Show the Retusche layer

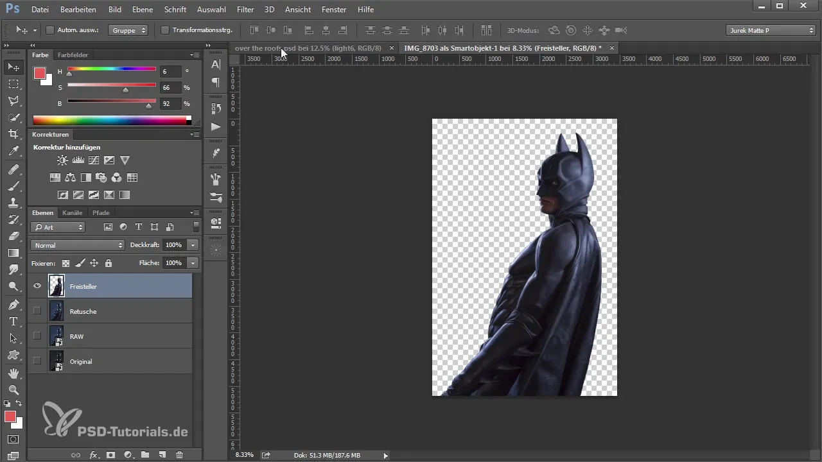(x=37, y=311)
